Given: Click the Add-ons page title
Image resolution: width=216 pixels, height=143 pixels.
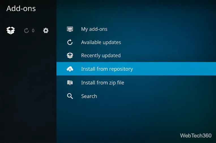Looking at the screenshot, I should [21, 8].
